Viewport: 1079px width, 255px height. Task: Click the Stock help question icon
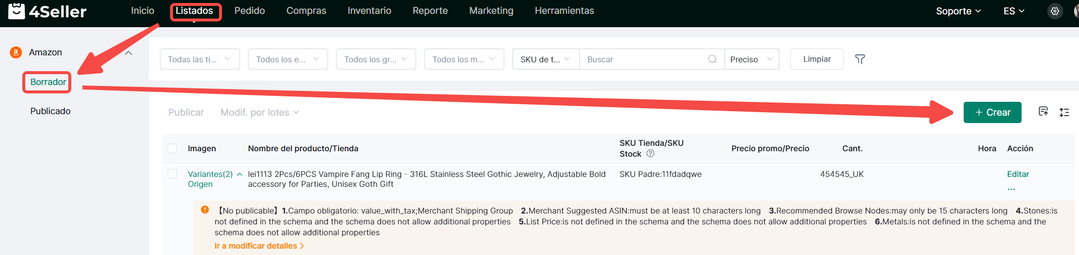[650, 154]
